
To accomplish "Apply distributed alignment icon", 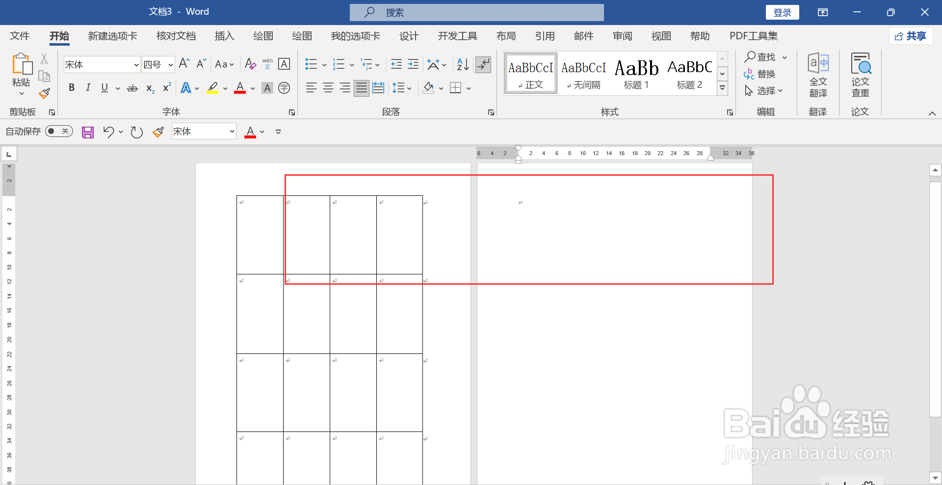I will 378,88.
